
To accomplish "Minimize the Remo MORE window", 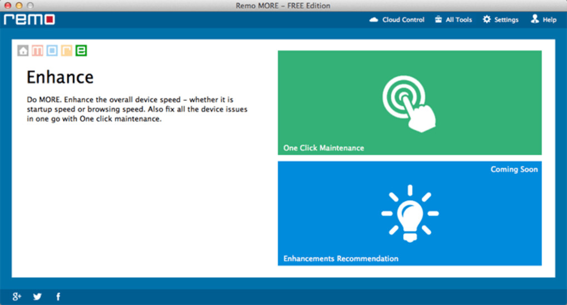I will tap(19, 6).
